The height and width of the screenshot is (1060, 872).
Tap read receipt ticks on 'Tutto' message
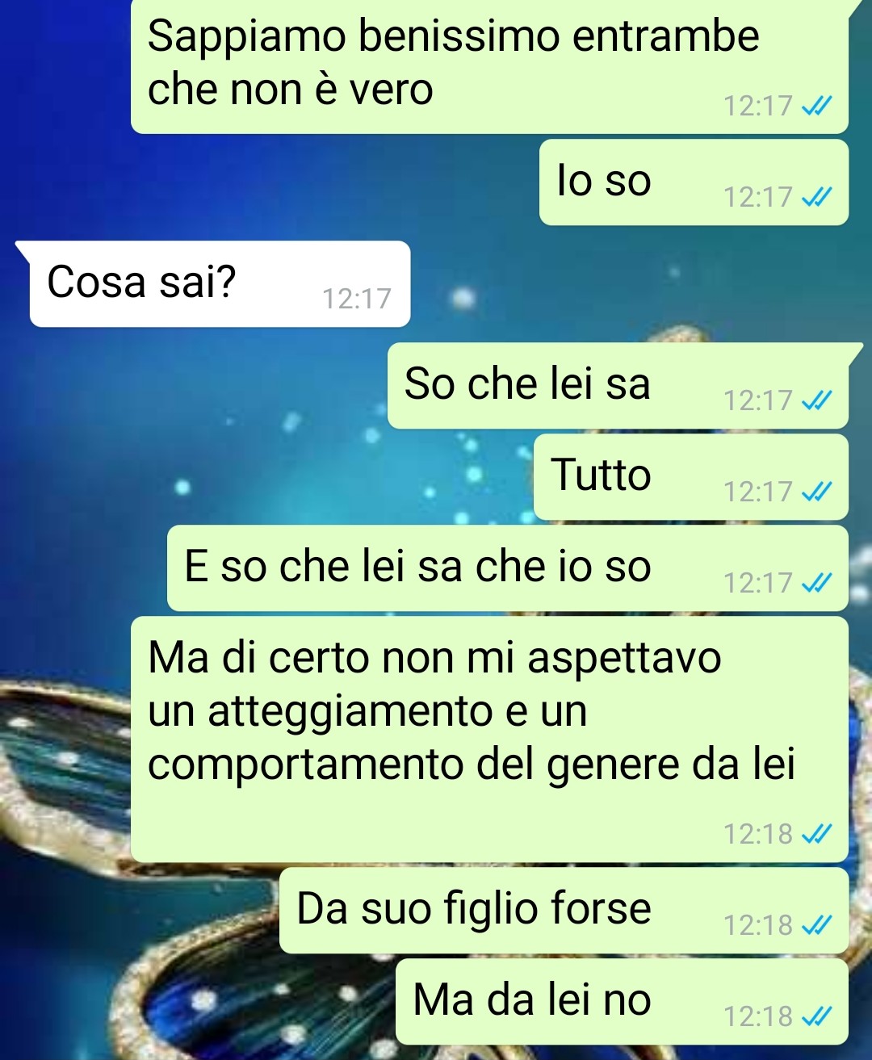point(816,492)
